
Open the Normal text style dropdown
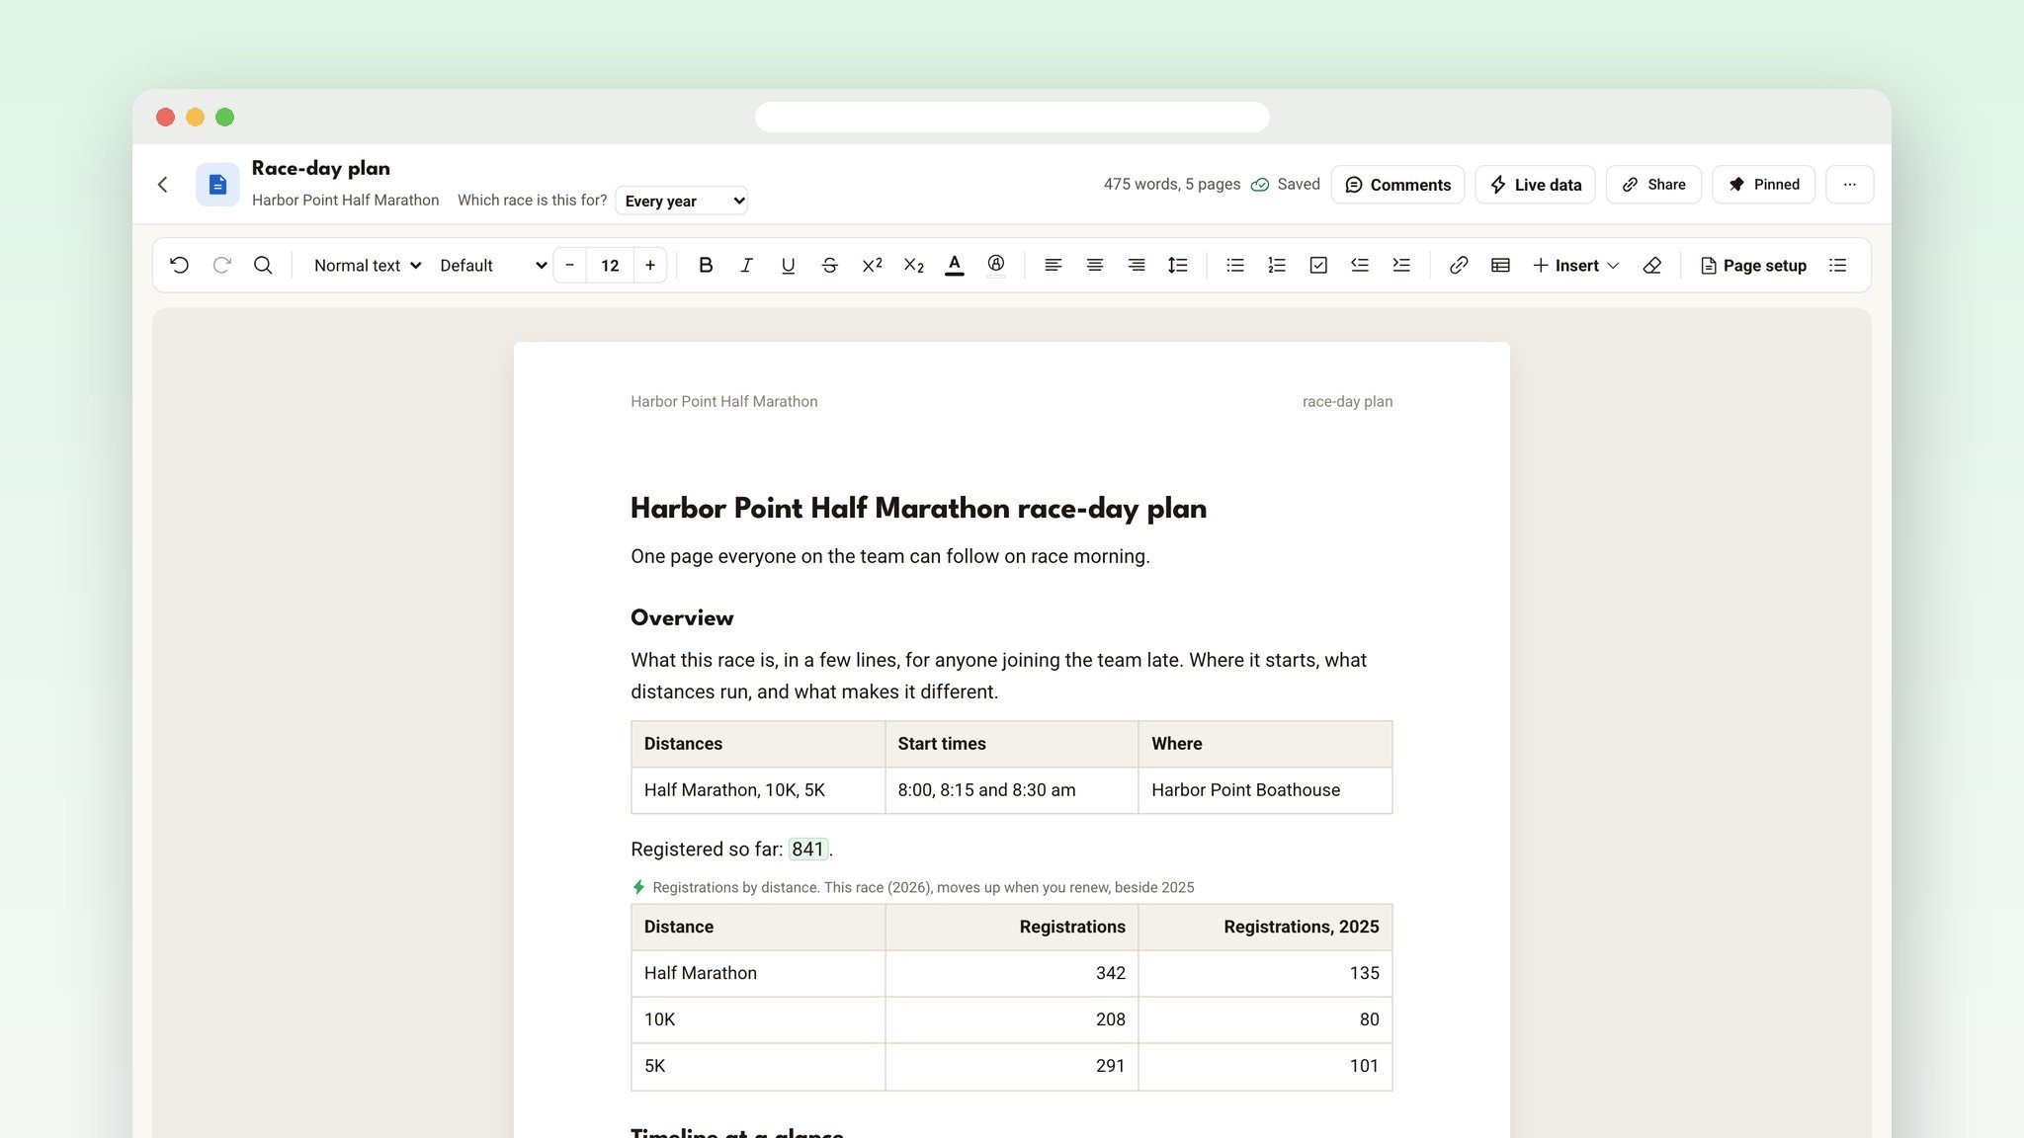point(367,265)
